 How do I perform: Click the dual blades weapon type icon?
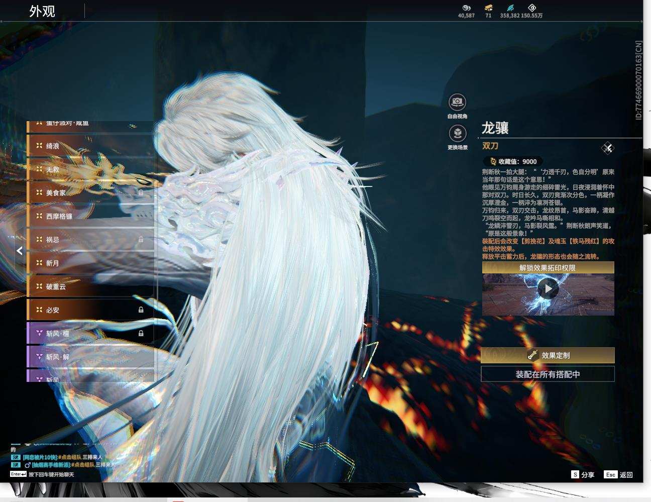point(608,148)
